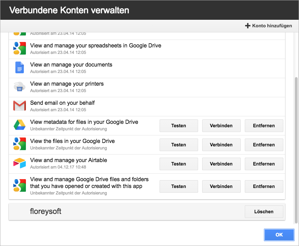Click the Google Drive triangle icon

click(19, 125)
